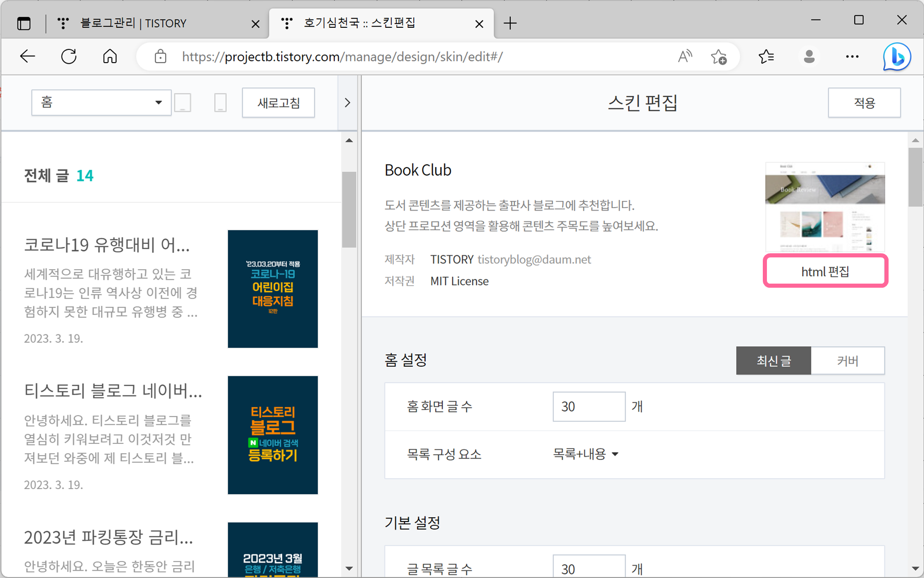This screenshot has width=924, height=578.
Task: Click preview panel scroll down arrow
Action: tap(349, 568)
